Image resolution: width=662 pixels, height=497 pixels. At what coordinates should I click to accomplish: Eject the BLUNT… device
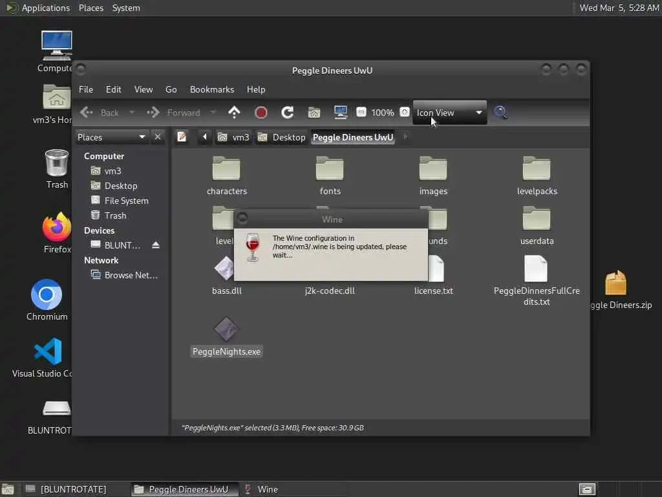(156, 245)
